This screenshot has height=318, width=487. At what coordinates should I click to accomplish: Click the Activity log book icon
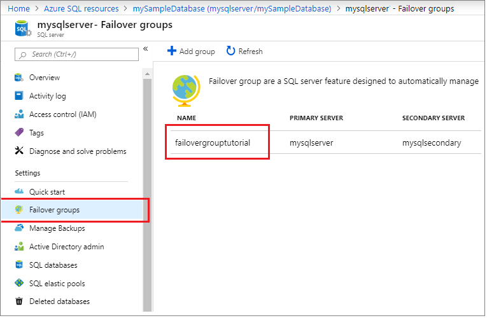click(19, 96)
